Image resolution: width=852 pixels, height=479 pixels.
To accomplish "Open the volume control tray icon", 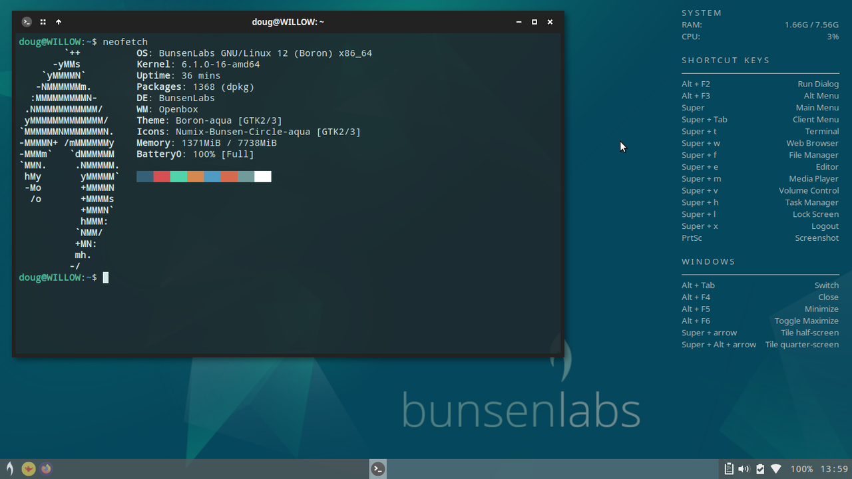I will tap(744, 469).
